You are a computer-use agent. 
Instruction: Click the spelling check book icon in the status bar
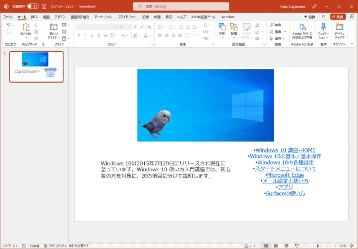point(24,246)
